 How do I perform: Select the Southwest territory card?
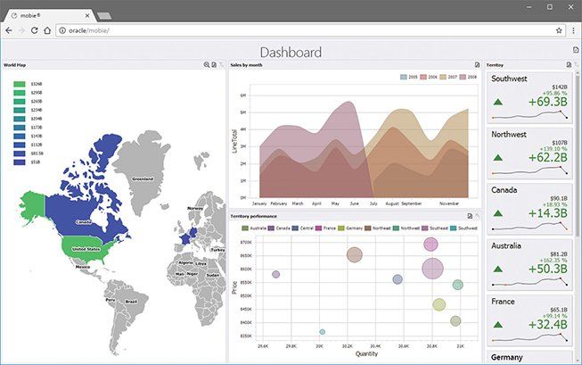click(x=530, y=98)
